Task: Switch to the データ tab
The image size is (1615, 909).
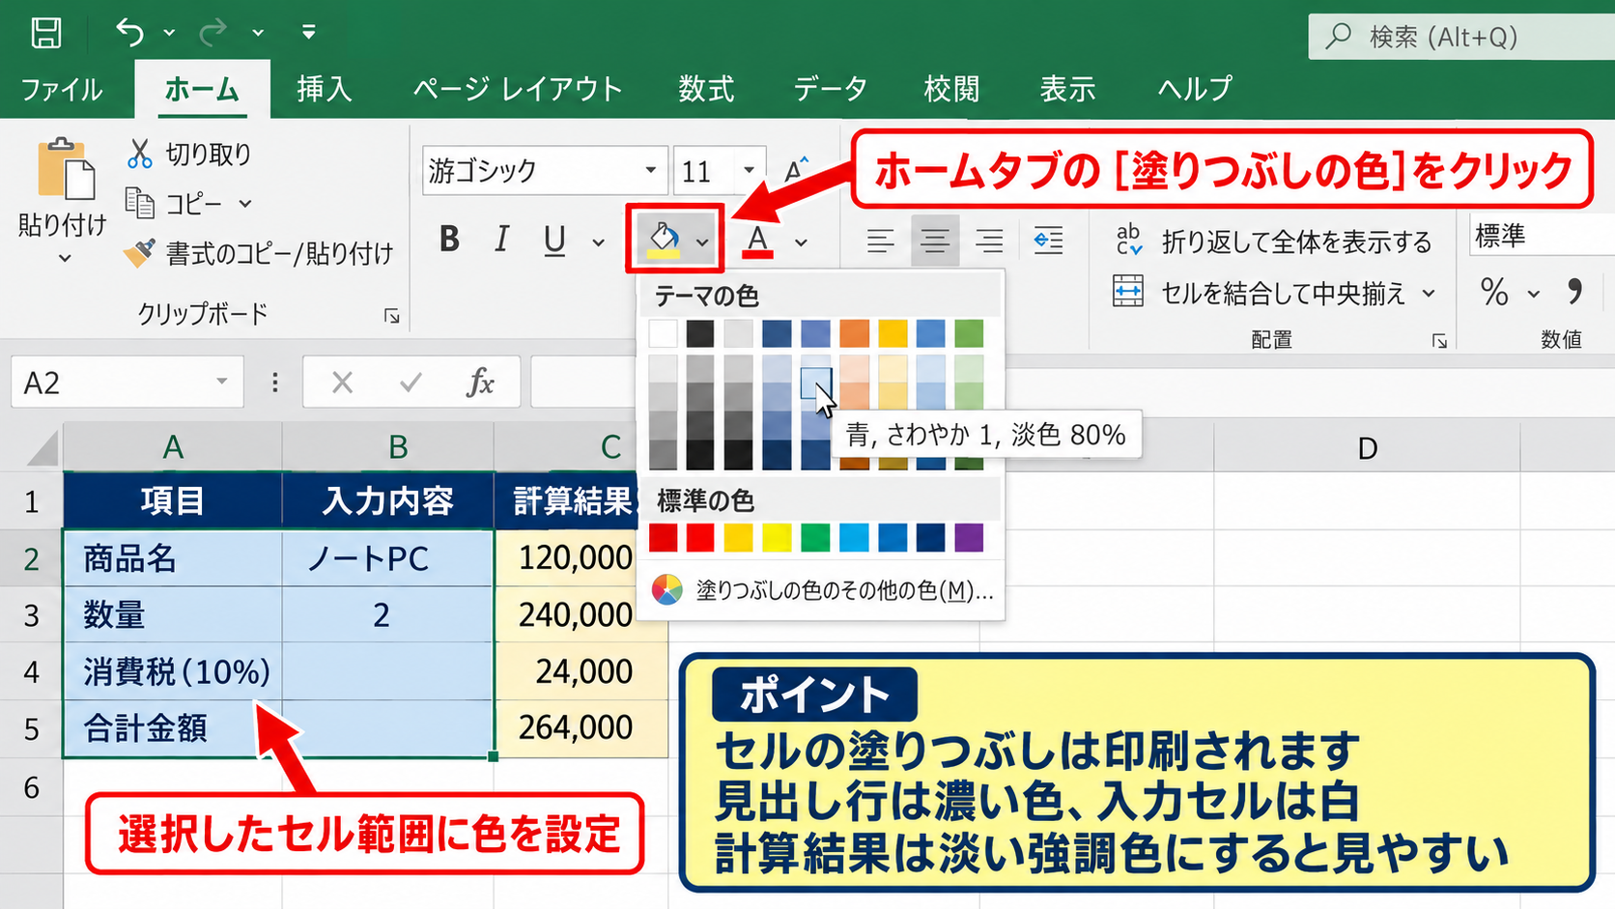Action: [830, 89]
